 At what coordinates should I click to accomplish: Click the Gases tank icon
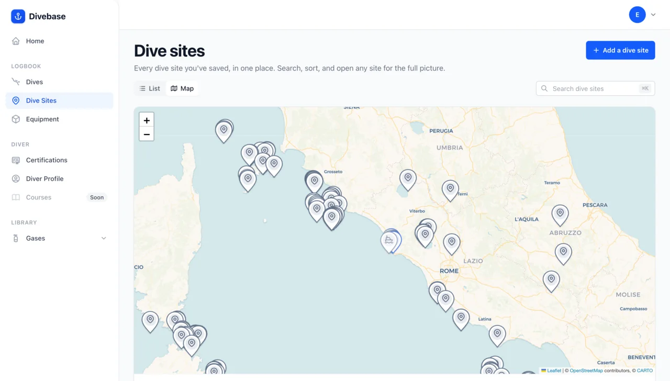(16, 238)
